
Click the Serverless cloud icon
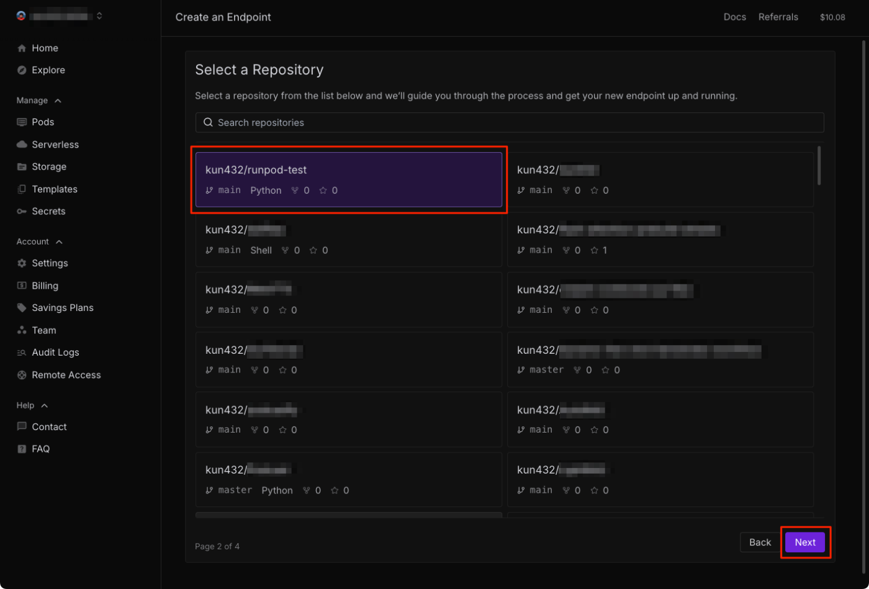pos(22,145)
